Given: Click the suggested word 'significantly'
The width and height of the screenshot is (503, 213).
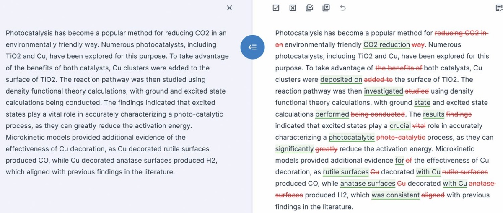Looking at the screenshot, I should click(x=294, y=149).
